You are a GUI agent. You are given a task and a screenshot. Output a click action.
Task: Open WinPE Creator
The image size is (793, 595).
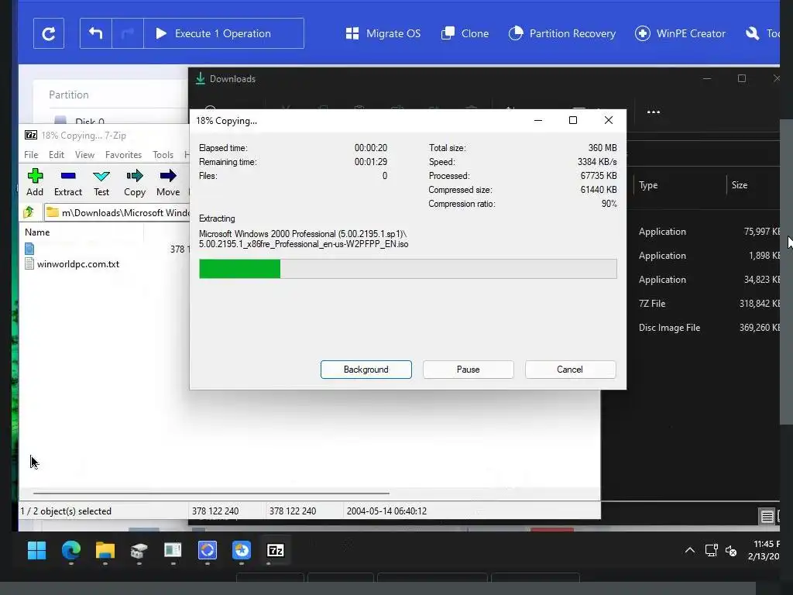tap(680, 33)
